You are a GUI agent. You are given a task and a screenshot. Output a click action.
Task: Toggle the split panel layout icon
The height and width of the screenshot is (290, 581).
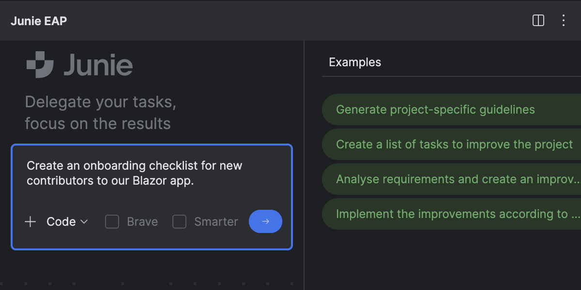click(x=538, y=20)
